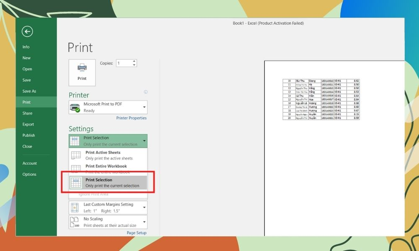
Task: Click the Print Active Sheets icon
Action: click(76, 156)
